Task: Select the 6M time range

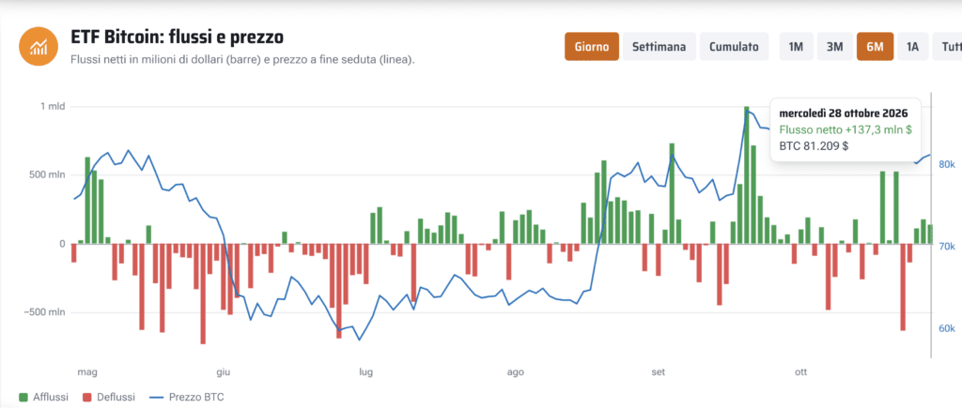Action: tap(875, 47)
